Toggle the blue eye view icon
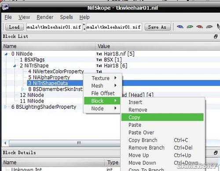220x171 pixels. 180,27
